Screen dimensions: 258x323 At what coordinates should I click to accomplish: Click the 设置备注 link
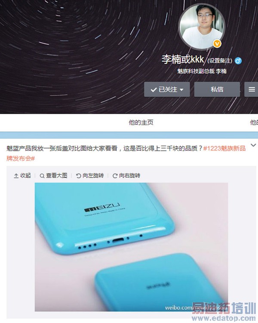[220, 61]
